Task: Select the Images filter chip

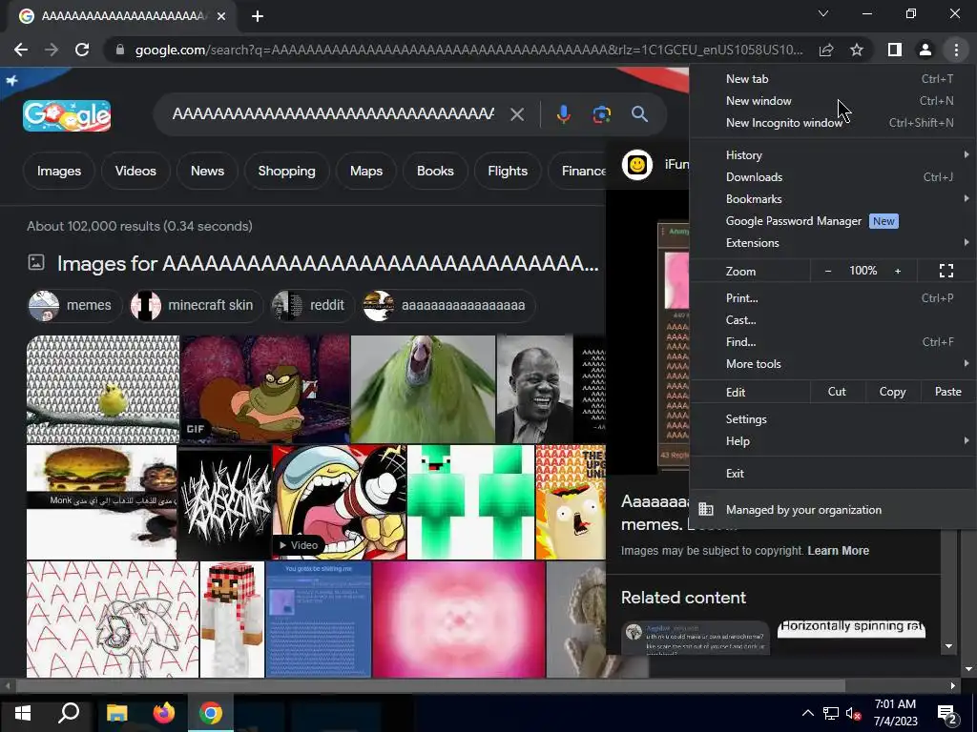Action: 59,171
